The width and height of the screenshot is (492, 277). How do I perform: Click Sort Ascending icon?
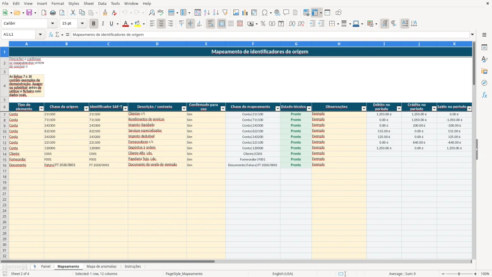pos(207,13)
